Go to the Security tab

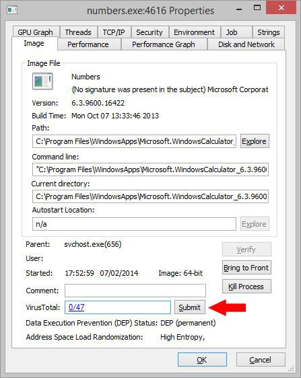click(x=149, y=32)
